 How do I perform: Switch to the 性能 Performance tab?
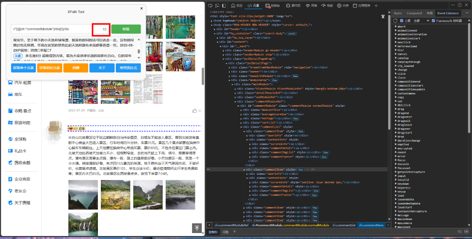327,6
